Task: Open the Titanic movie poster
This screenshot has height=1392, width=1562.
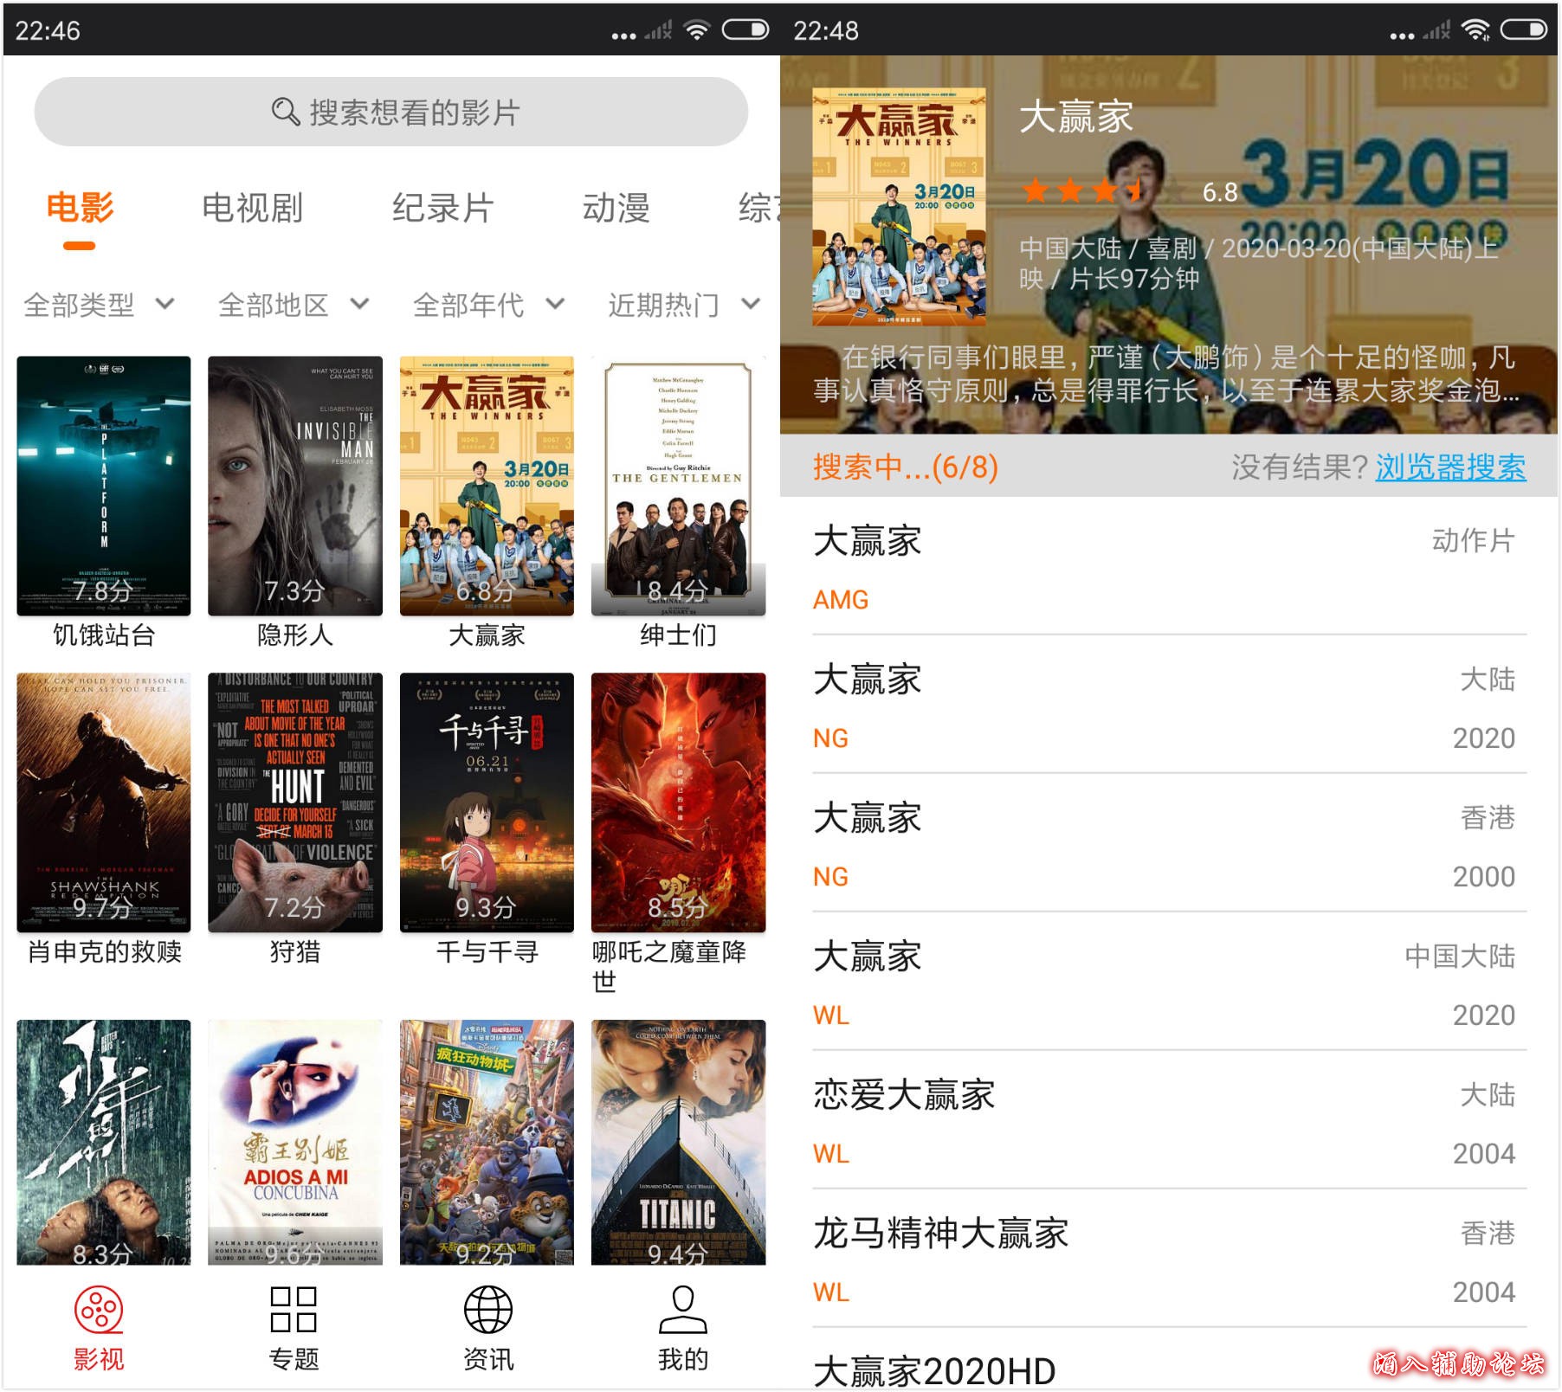Action: click(678, 1142)
